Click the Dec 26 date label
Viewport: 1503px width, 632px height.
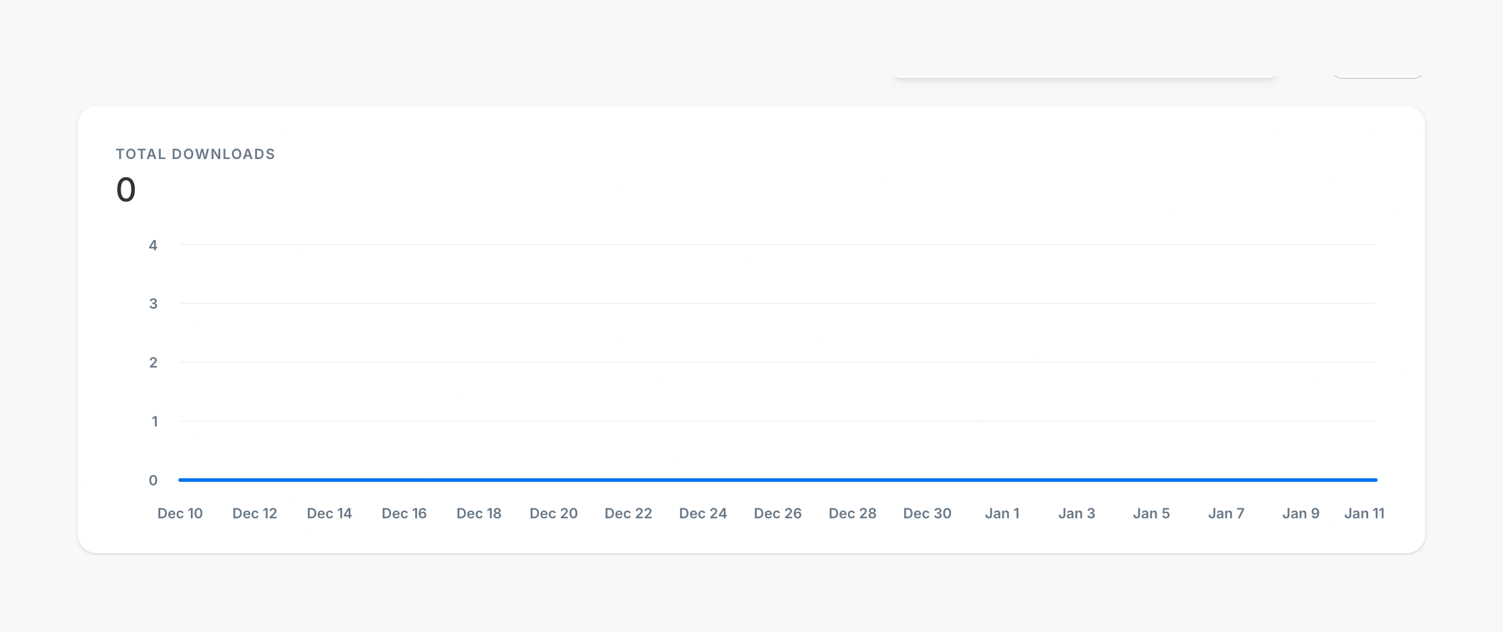(x=777, y=514)
